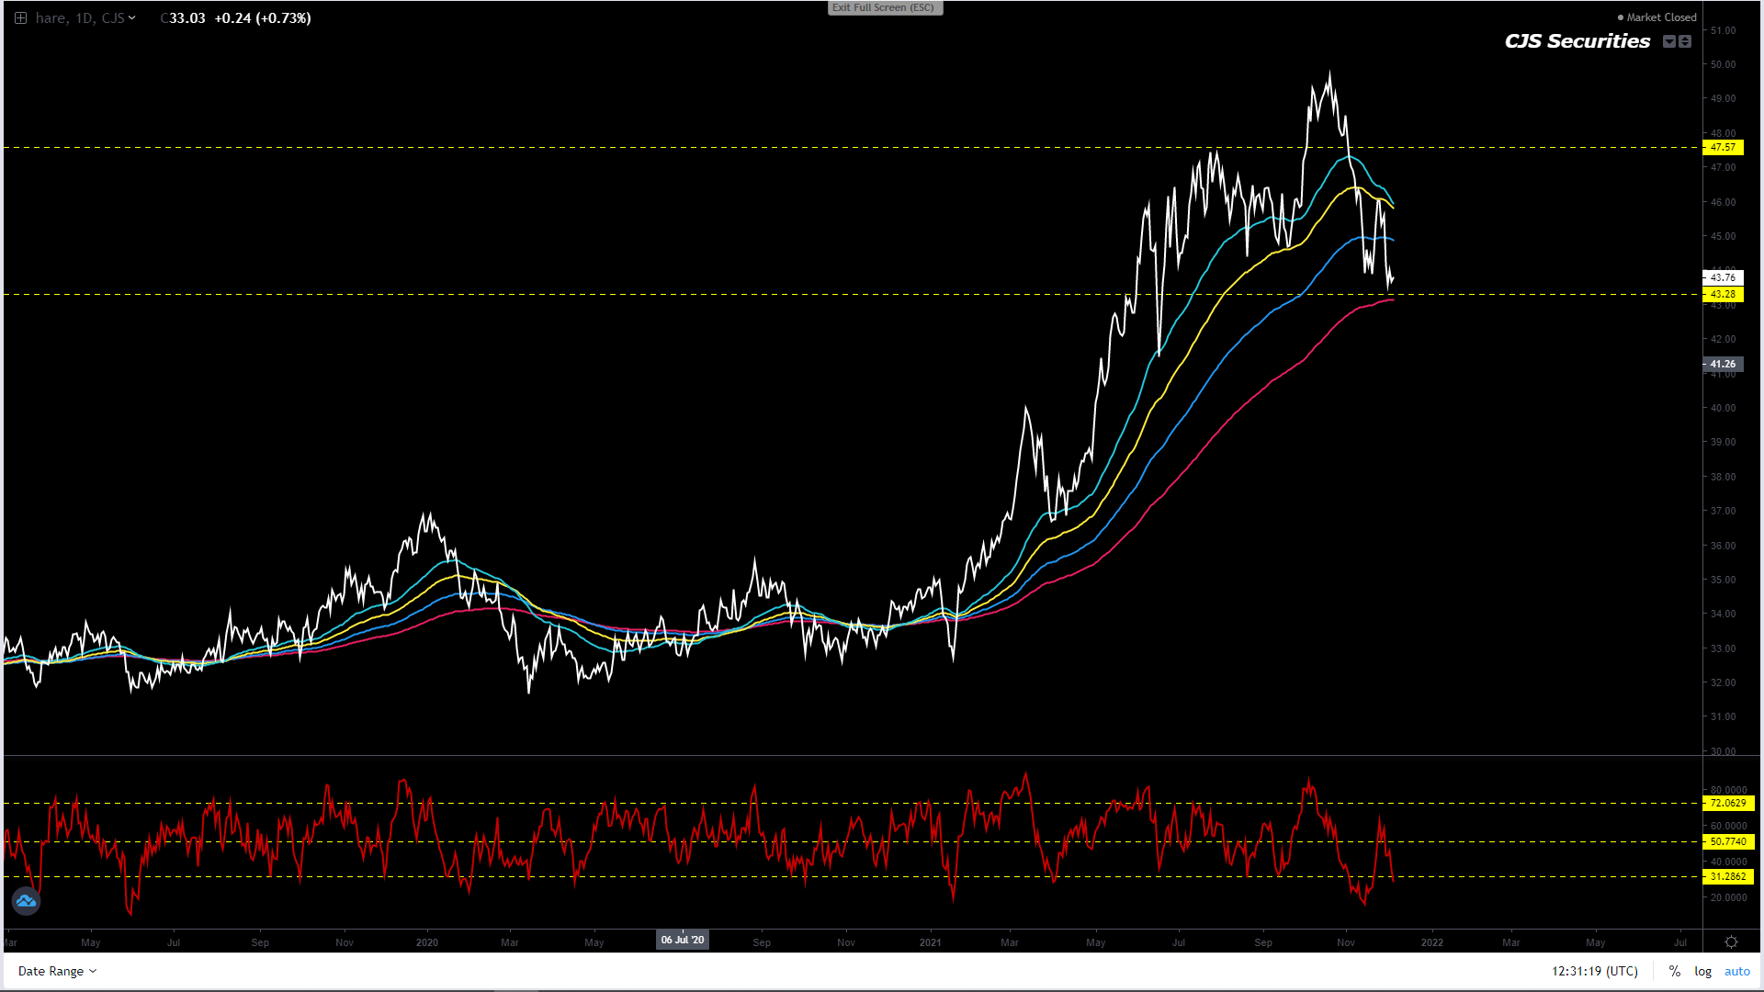Click the pane maximize up-down arrows icon

[x=1685, y=41]
